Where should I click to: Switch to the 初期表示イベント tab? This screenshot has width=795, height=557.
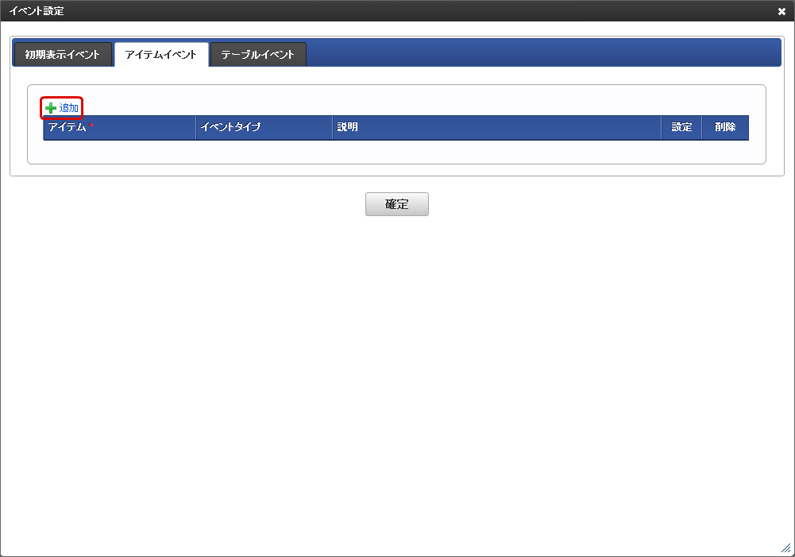click(x=63, y=54)
